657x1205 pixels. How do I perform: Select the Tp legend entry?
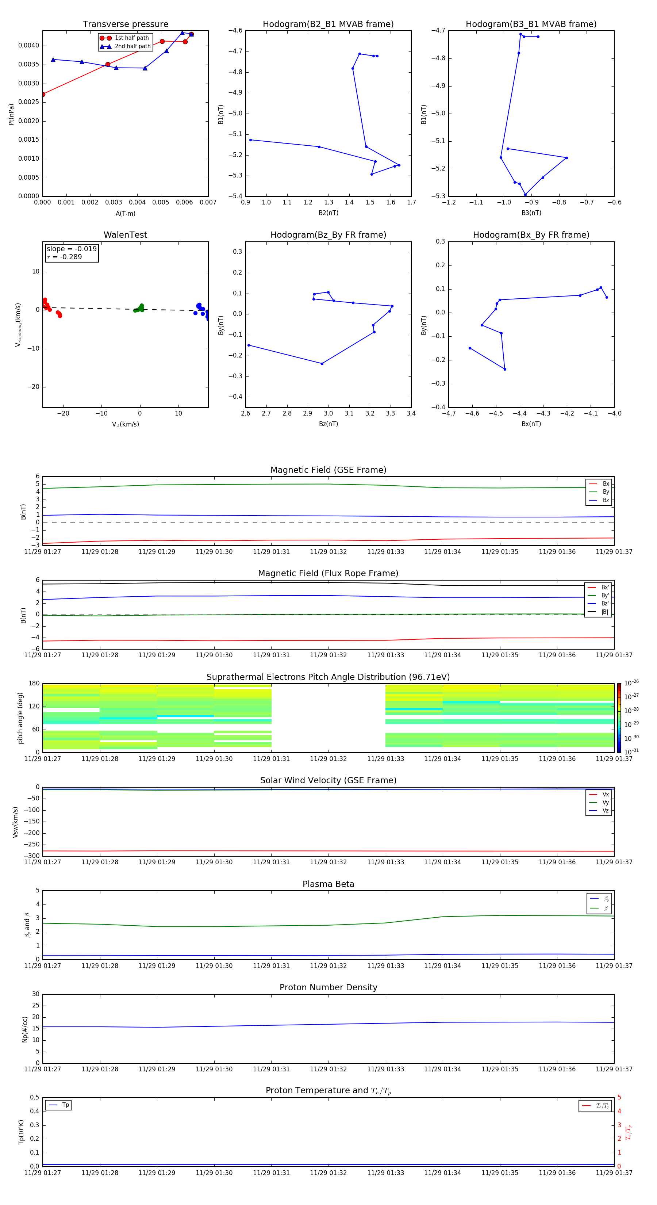pos(58,1105)
